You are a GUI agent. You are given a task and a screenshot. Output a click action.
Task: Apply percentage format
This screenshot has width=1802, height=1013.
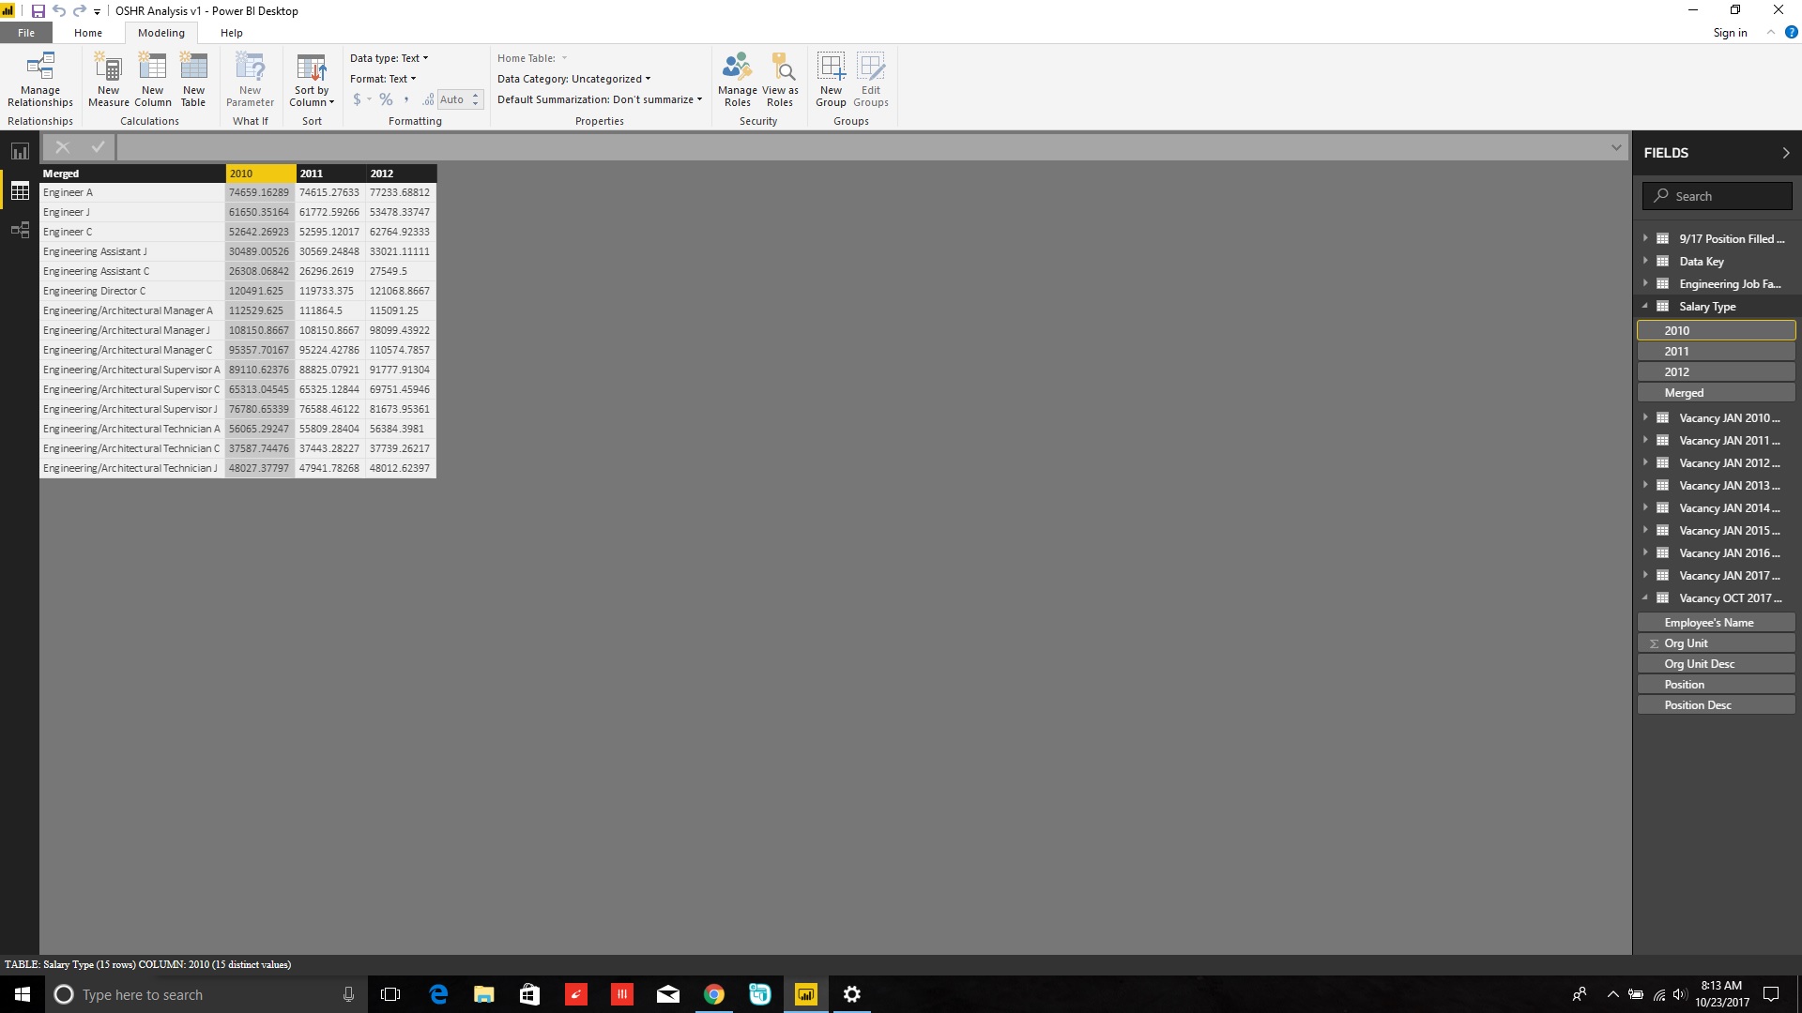click(x=386, y=99)
